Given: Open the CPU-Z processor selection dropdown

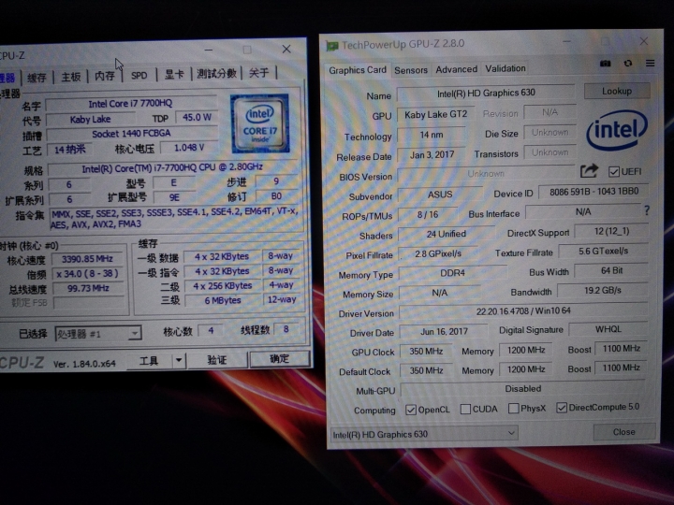Looking at the screenshot, I should pyautogui.click(x=98, y=334).
